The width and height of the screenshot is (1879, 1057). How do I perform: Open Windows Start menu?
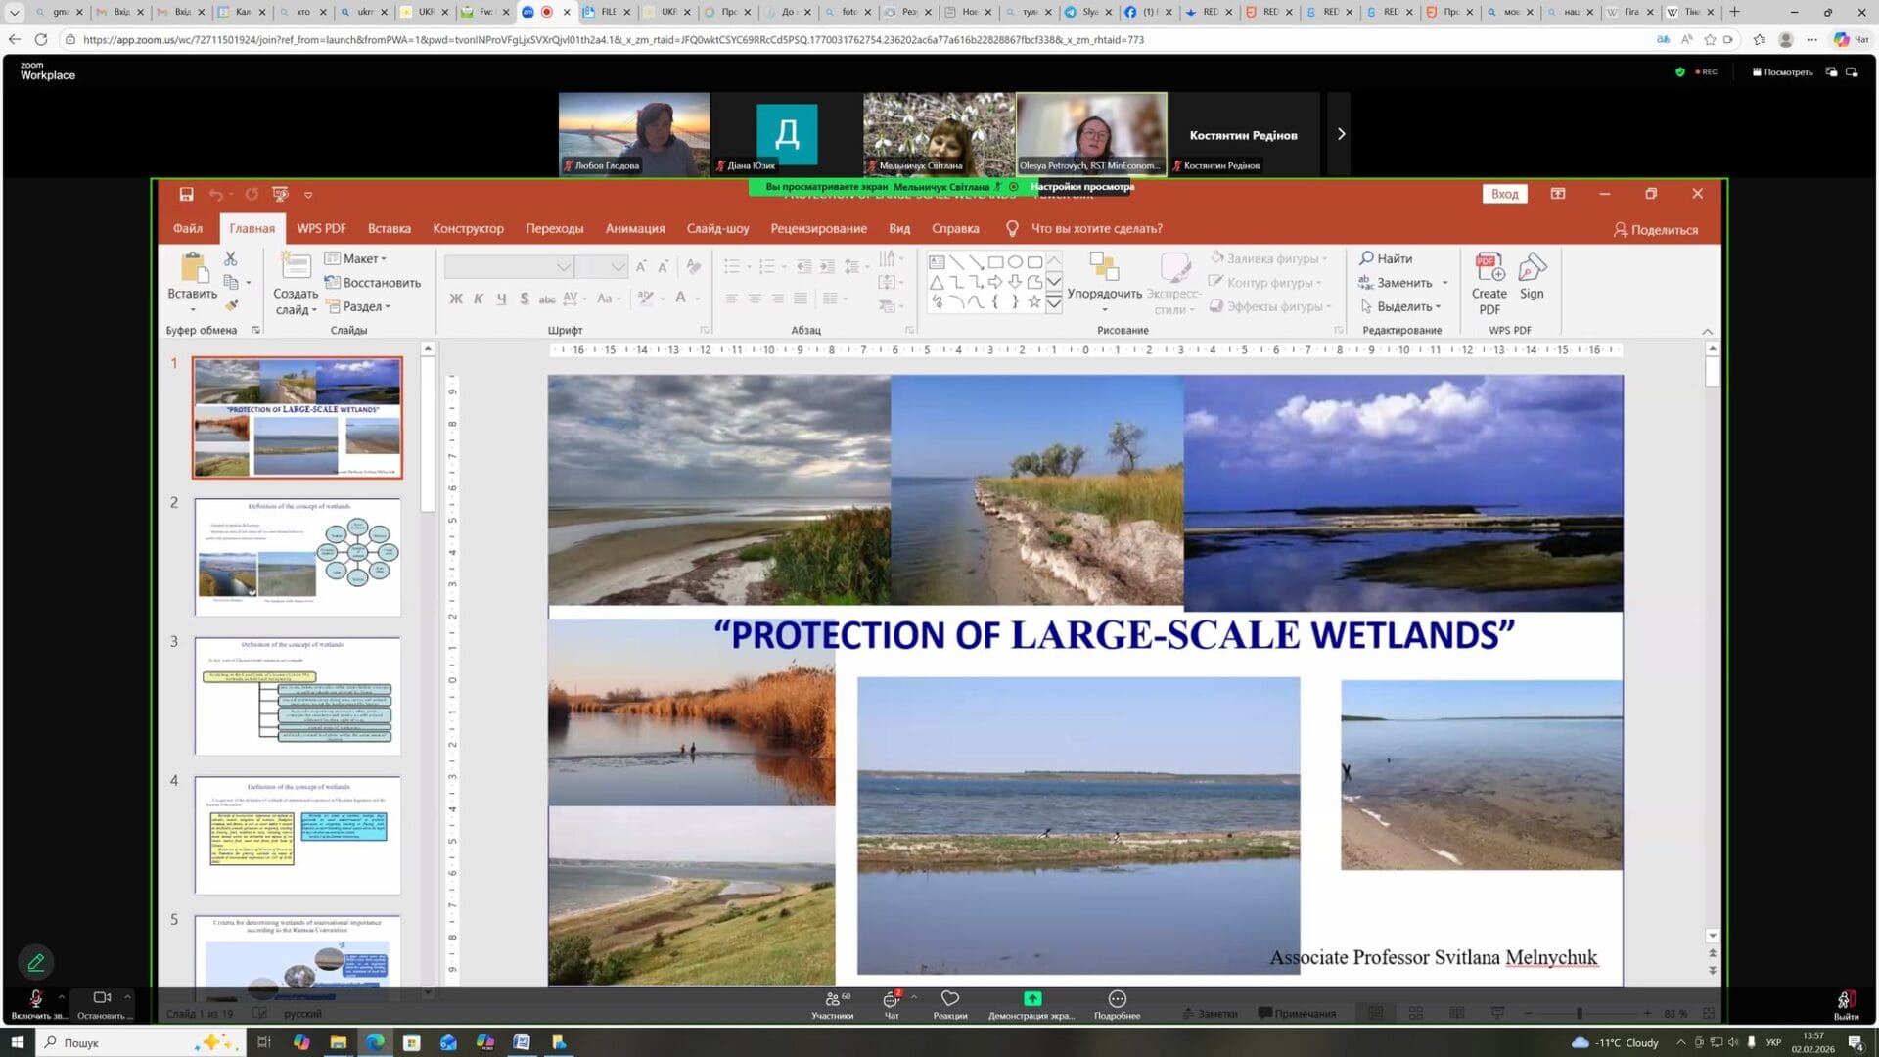pos(17,1042)
